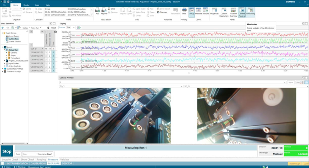Viewport: 309px width, 168px height.
Task: Click the Stop measurement button
Action: click(7, 151)
